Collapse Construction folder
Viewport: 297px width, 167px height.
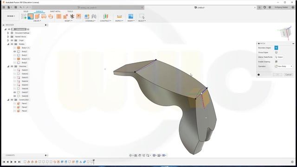click(x=8, y=100)
